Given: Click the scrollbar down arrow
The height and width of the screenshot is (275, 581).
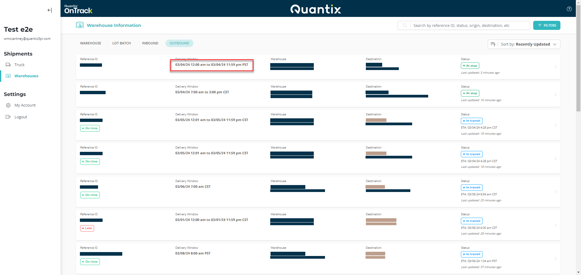Looking at the screenshot, I should point(578,273).
